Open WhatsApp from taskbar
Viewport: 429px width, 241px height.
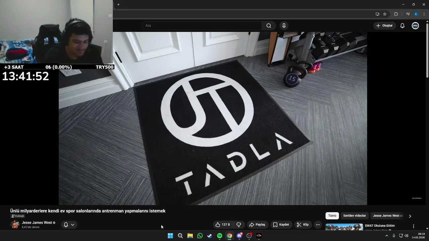(200, 236)
